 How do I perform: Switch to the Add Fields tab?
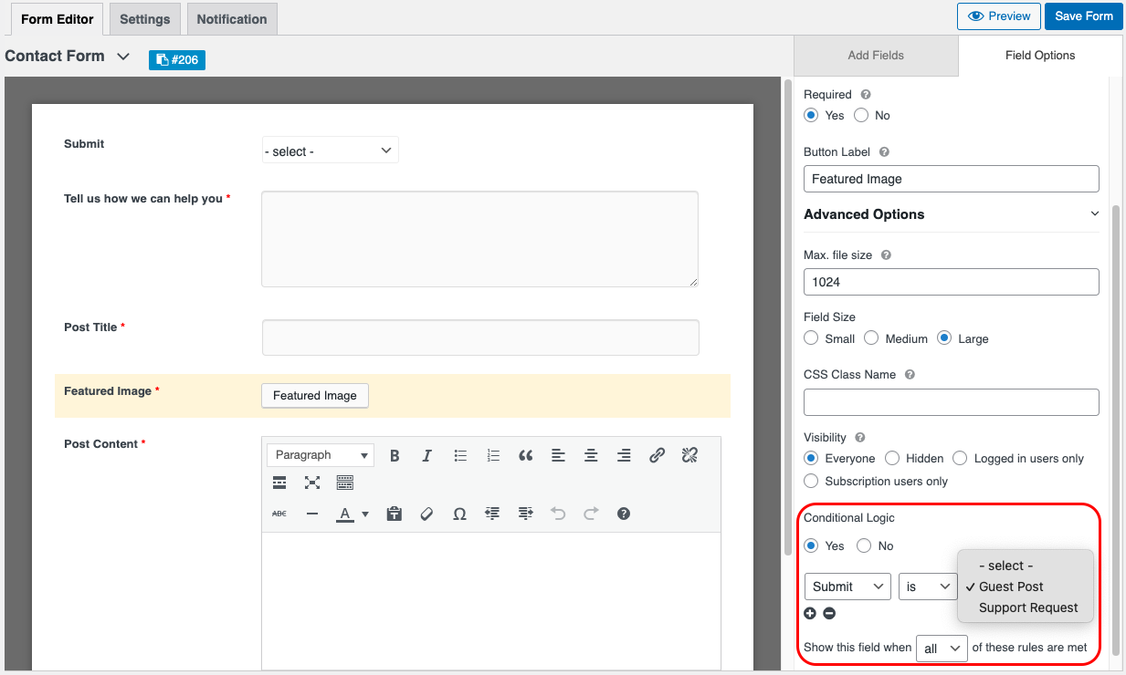pos(875,56)
